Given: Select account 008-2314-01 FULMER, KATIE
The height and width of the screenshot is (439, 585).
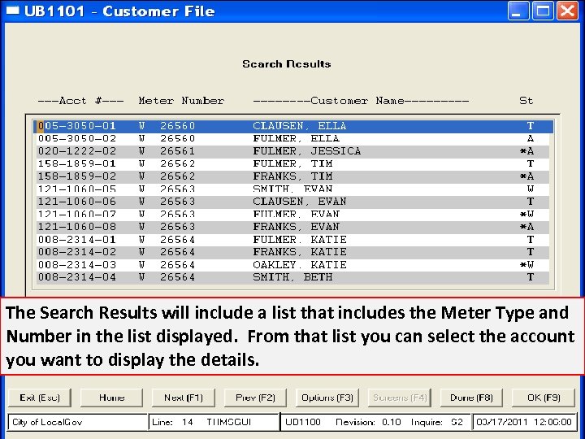Looking at the screenshot, I should 292,240.
